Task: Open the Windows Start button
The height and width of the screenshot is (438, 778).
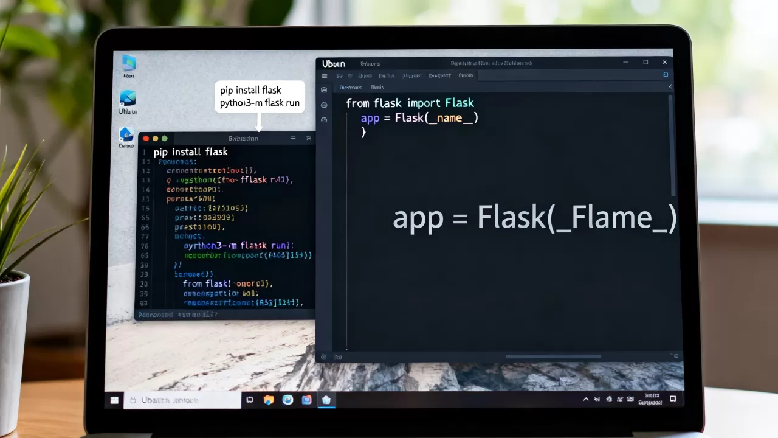Action: coord(114,400)
